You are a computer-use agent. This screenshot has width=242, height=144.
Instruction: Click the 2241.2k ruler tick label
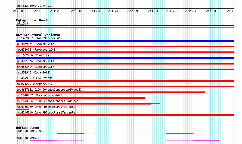75,11
